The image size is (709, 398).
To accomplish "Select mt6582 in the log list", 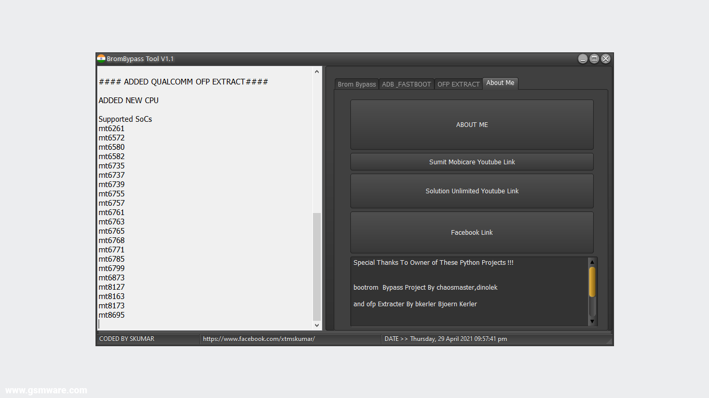I will (112, 157).
